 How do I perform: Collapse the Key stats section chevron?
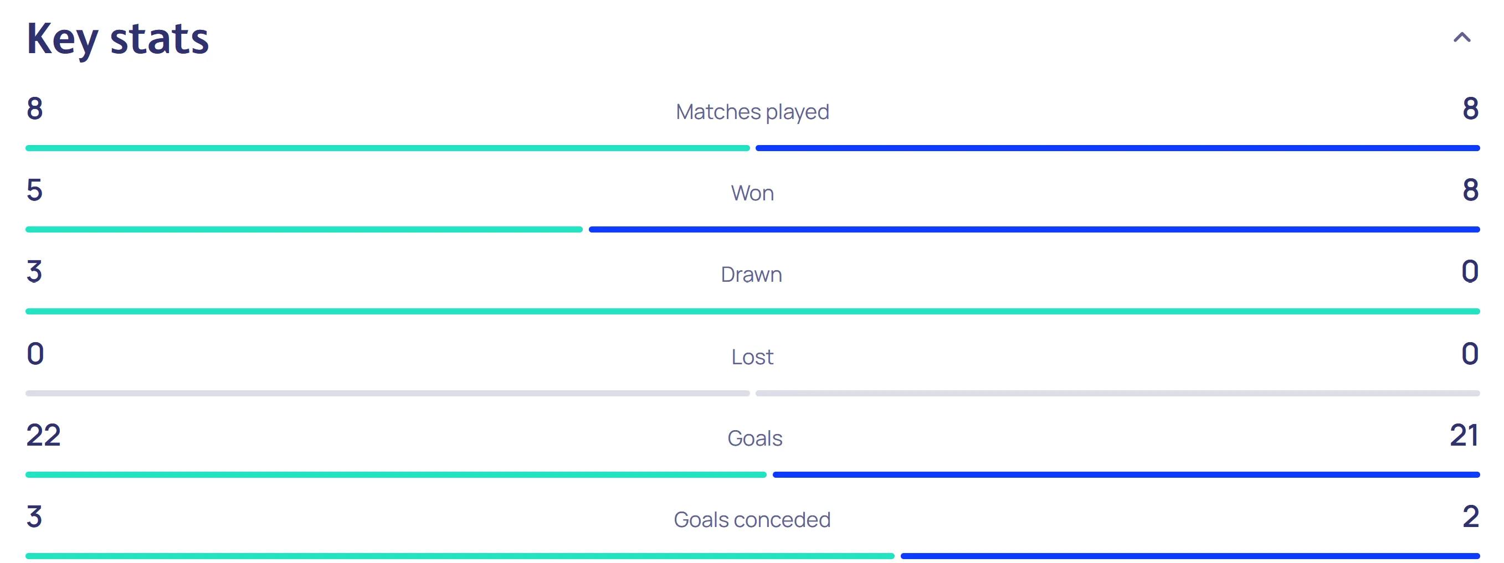1461,38
